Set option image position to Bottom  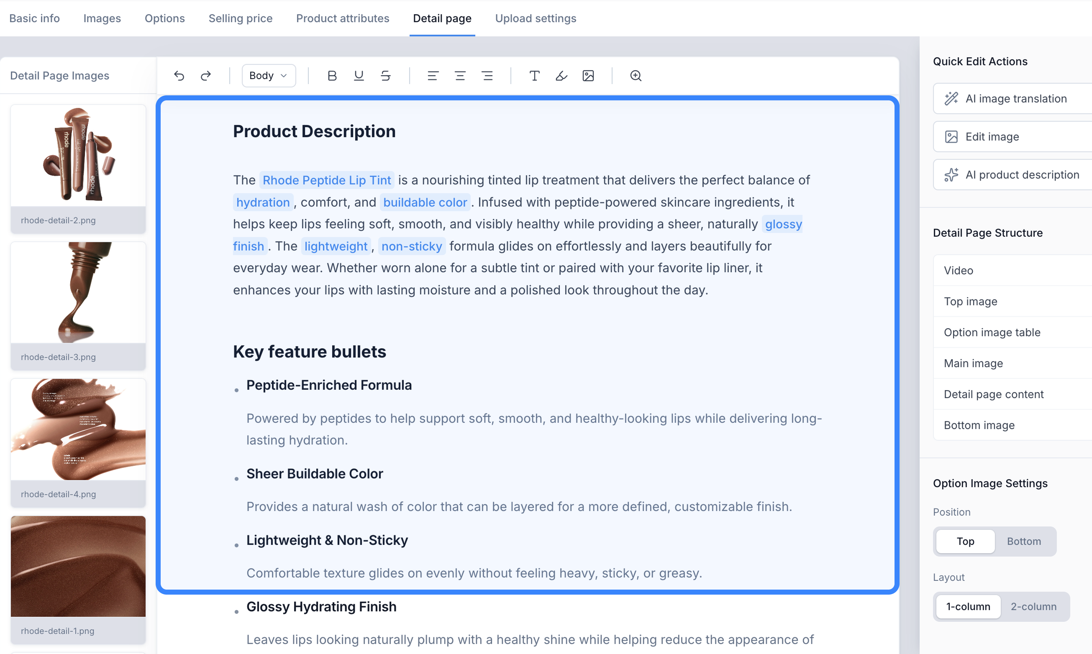[1024, 541]
